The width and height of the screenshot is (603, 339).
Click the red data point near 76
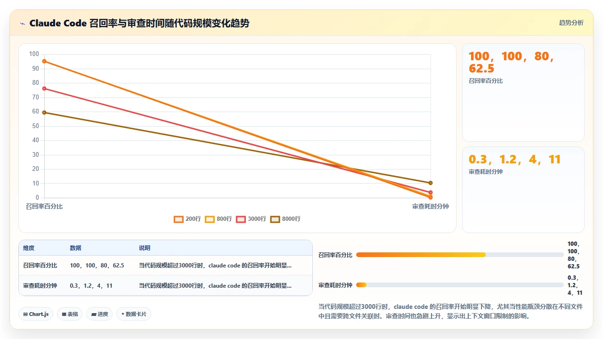coord(44,89)
